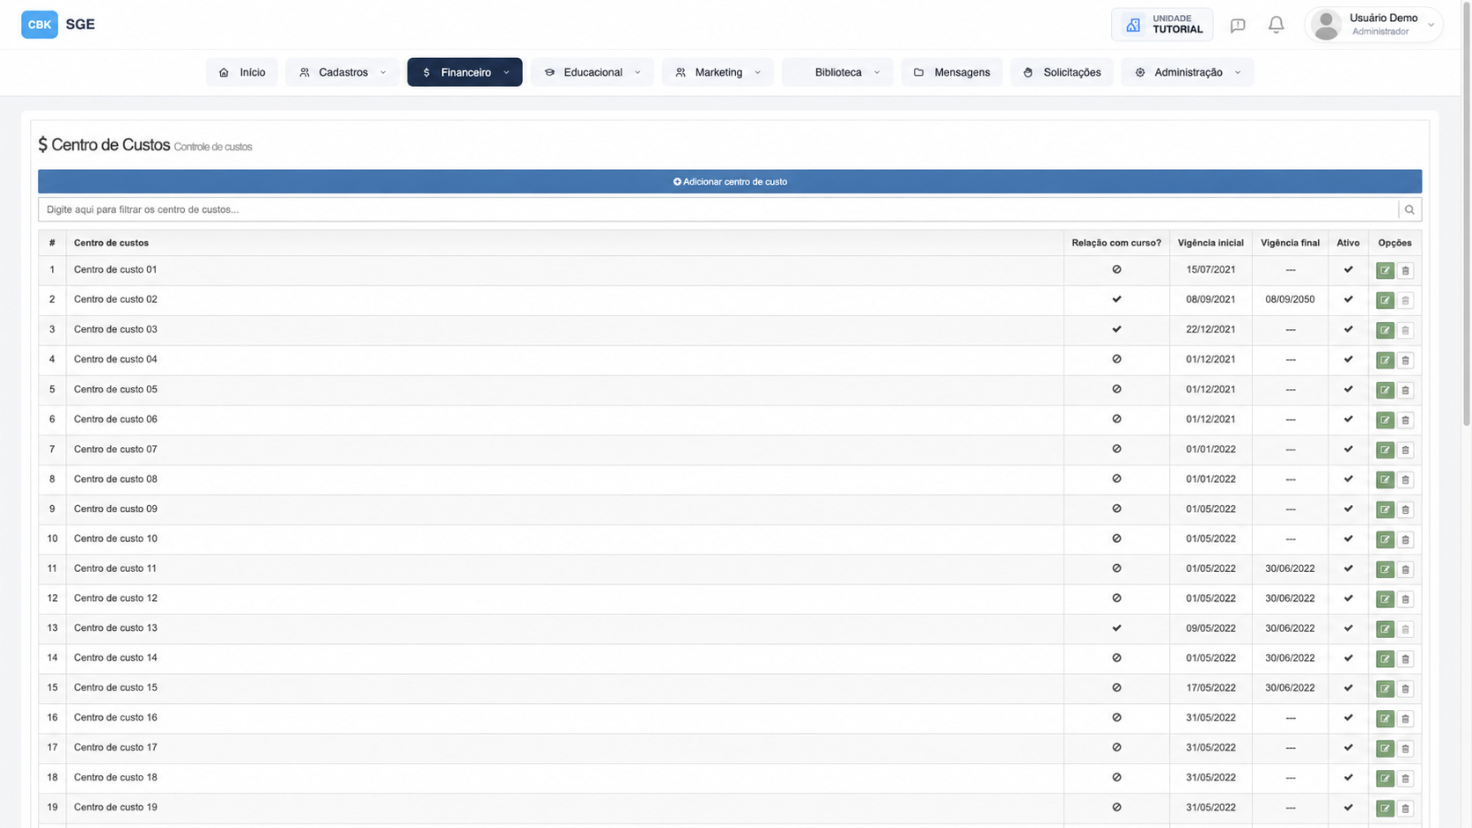Edit Centro de custo 01 row

[x=1385, y=271]
